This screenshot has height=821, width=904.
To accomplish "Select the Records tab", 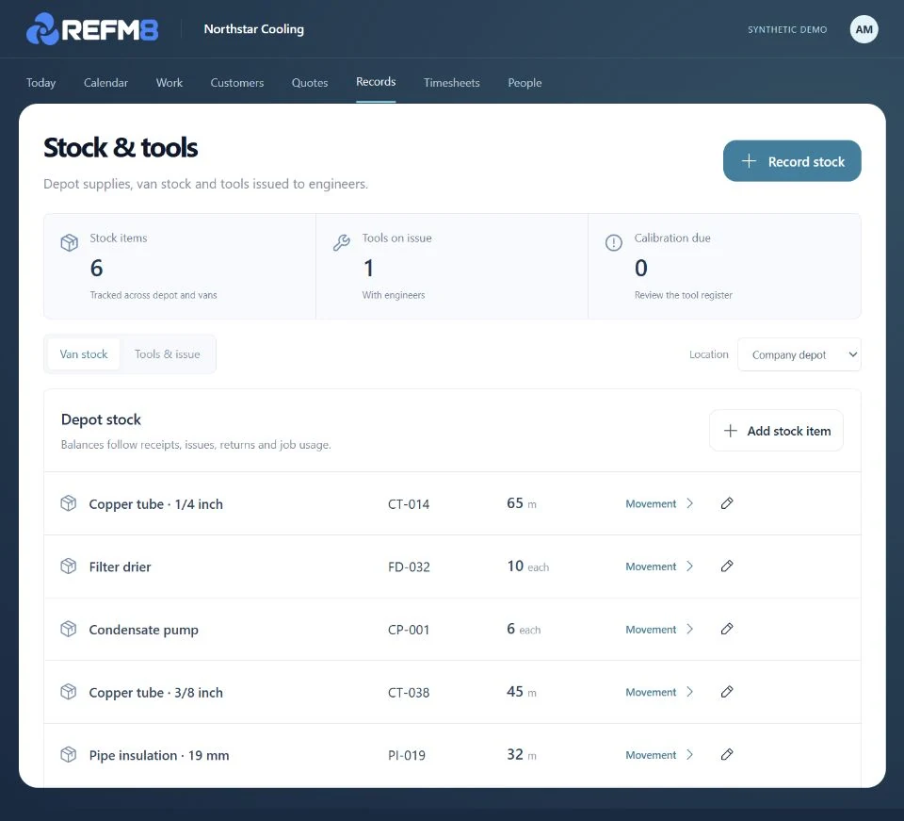I will click(x=376, y=82).
